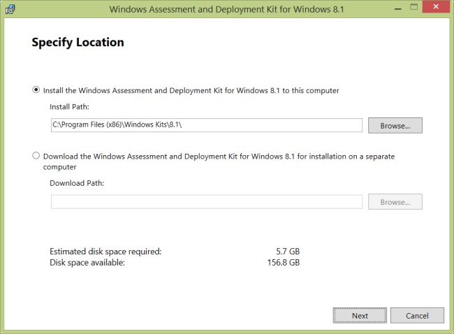
Task: Minimize the setup window
Action: 398,8
